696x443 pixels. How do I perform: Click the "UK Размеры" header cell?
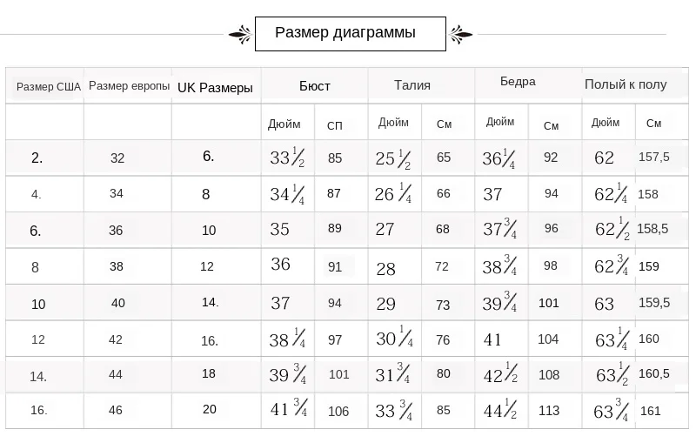coord(215,87)
